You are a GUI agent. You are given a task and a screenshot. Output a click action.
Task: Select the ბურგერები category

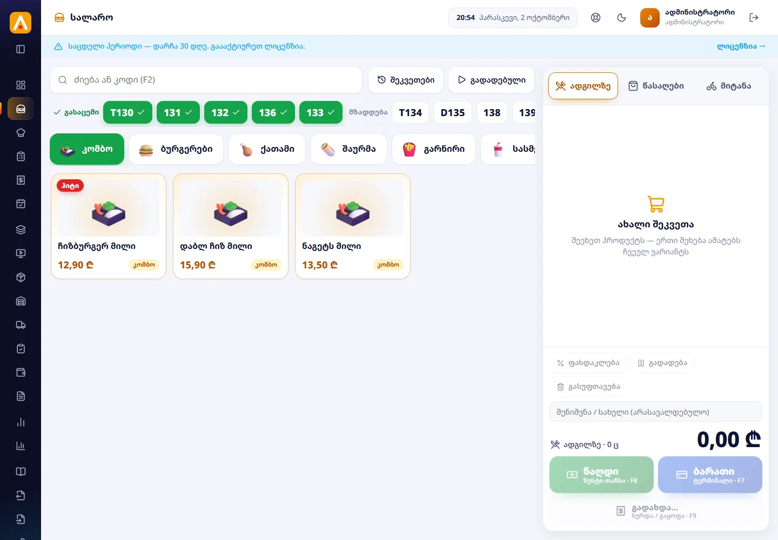tap(176, 149)
